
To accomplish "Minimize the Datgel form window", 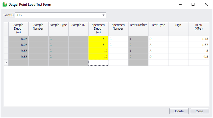I will point(180,5).
